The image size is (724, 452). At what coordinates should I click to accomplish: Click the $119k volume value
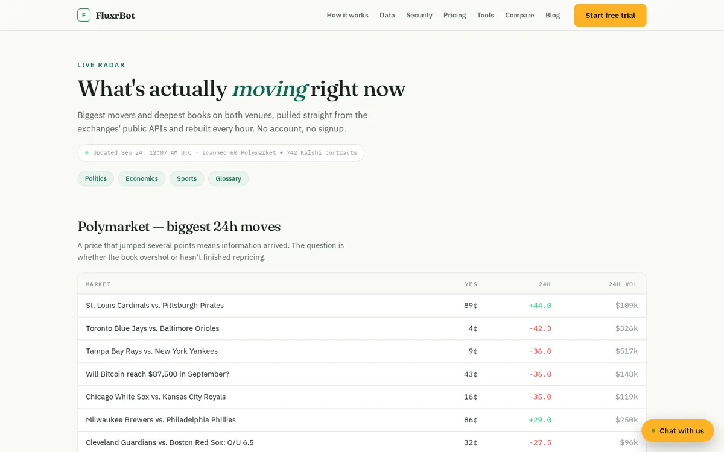tap(626, 397)
